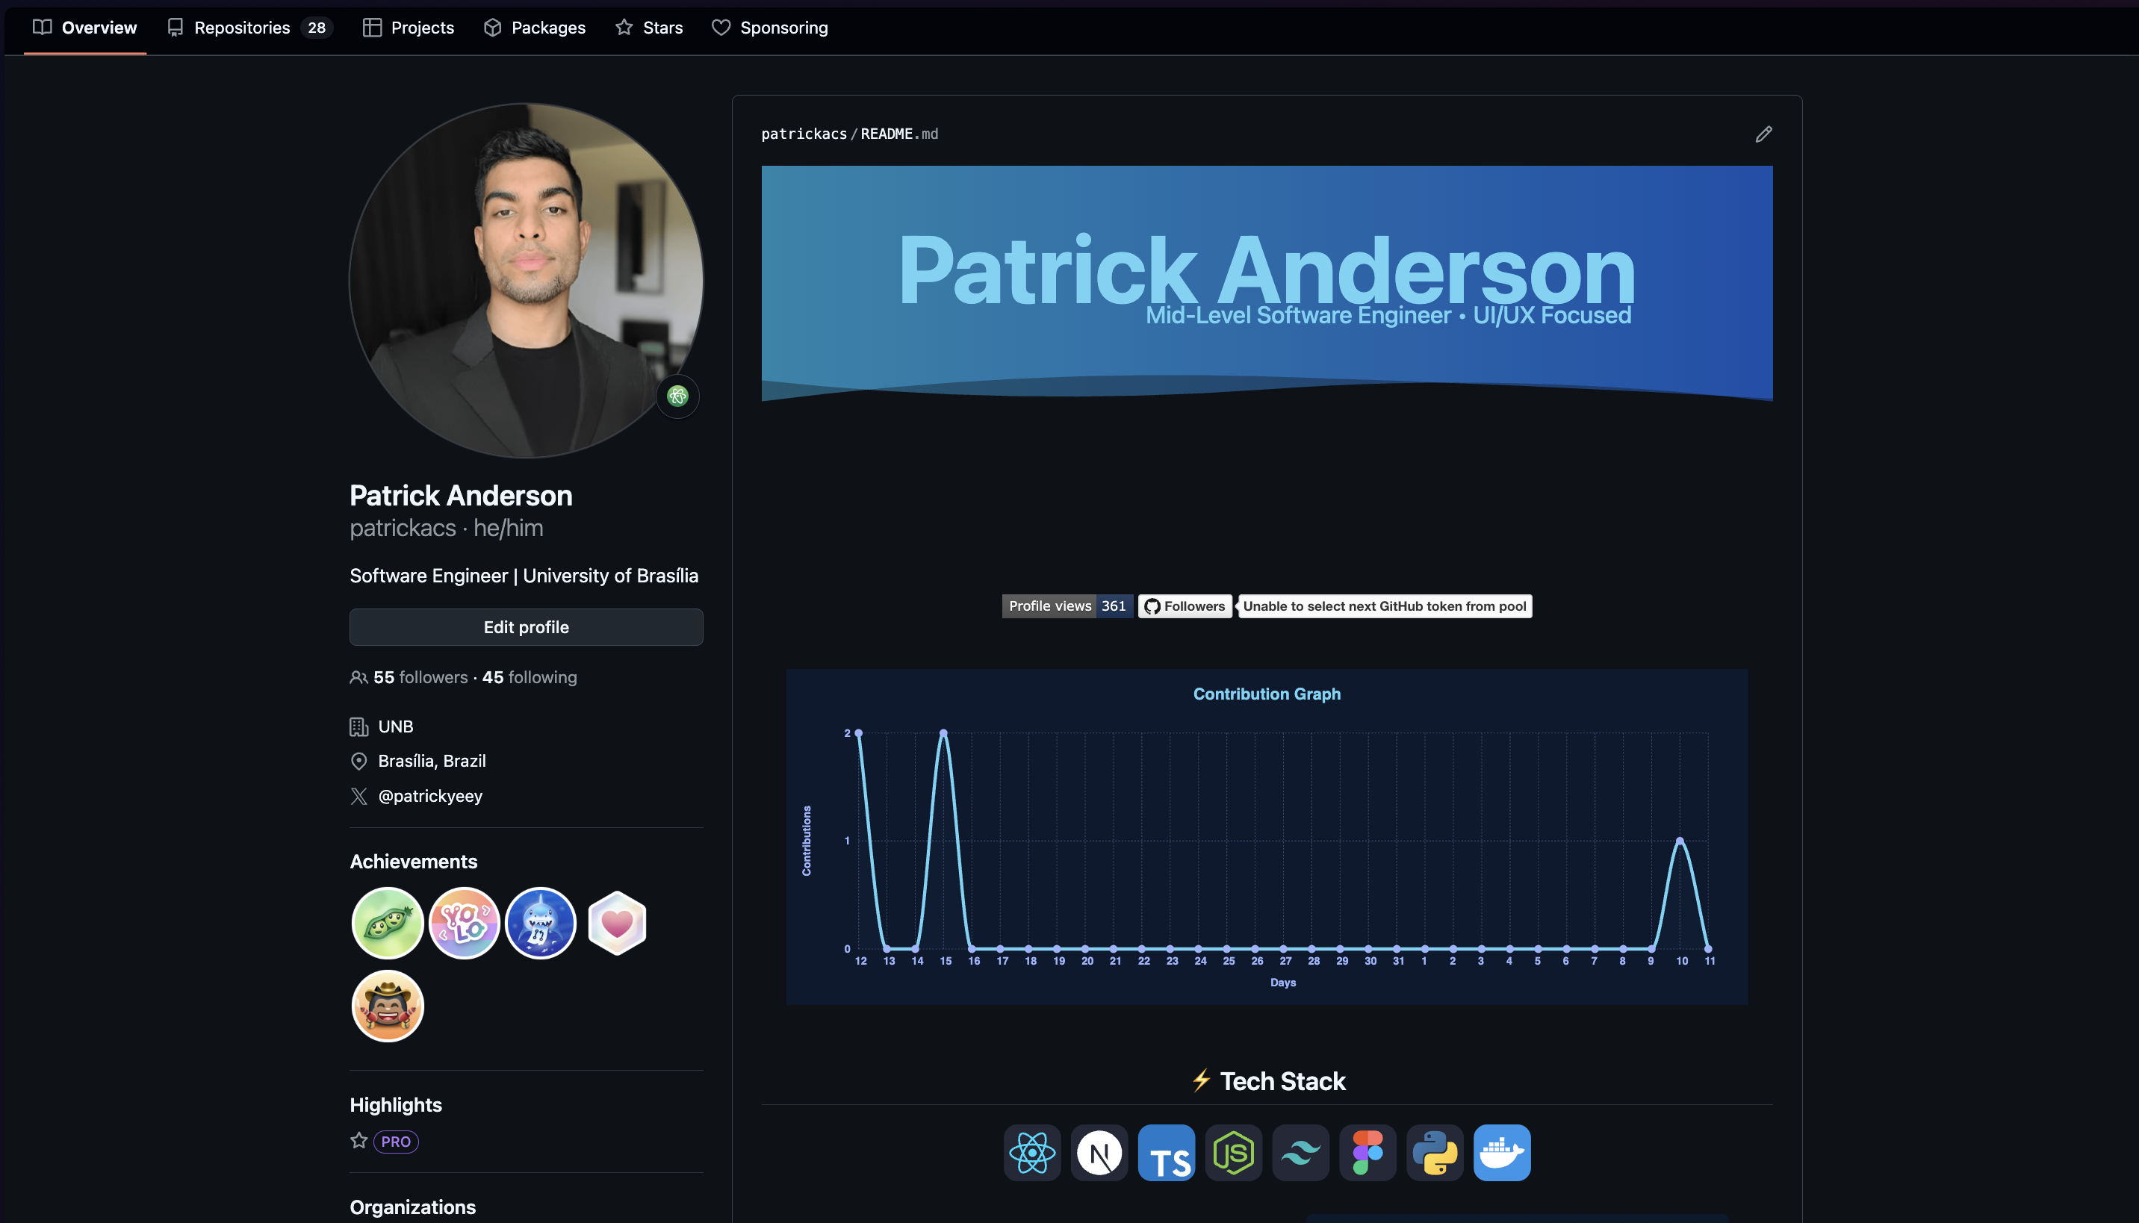Open the @patrickyeey X profile link
Screen dimensions: 2139x1223
[x=430, y=795]
